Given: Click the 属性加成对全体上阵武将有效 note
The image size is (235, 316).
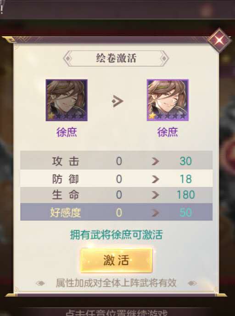Looking at the screenshot, I should (x=116, y=283).
